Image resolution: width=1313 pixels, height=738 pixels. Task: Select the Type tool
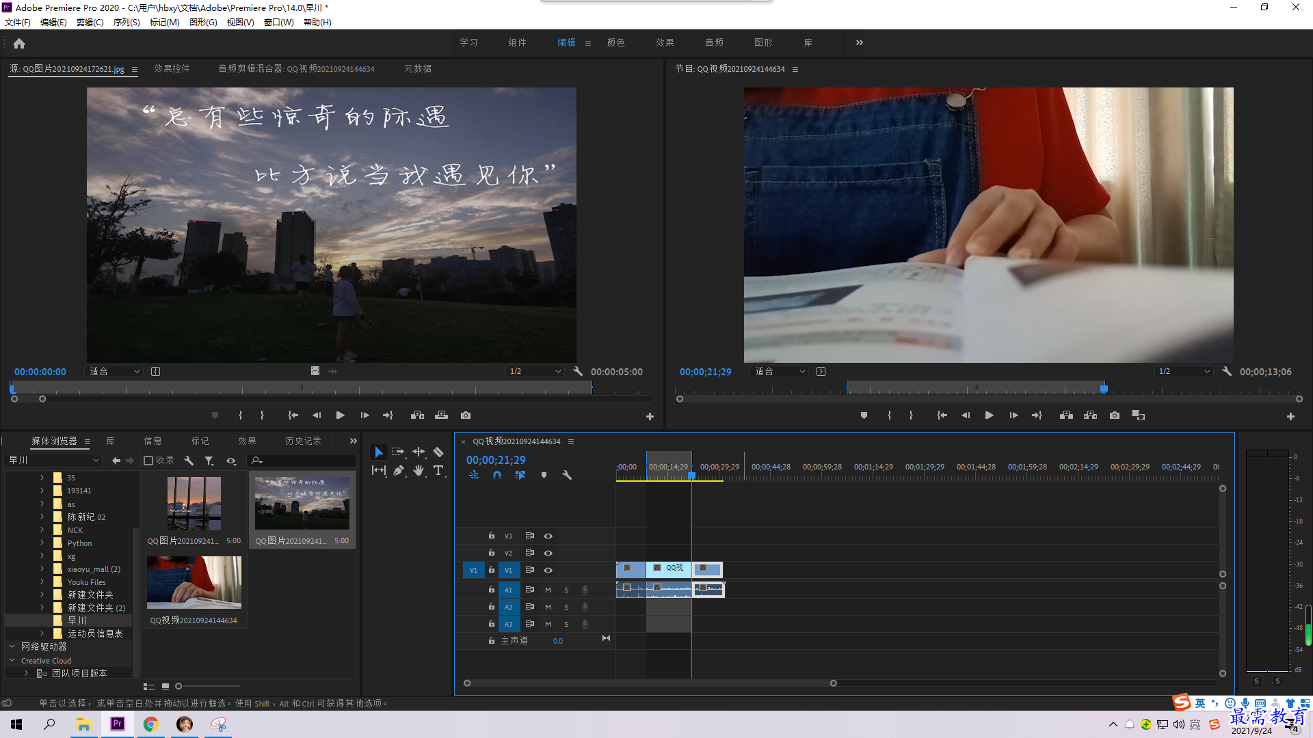pyautogui.click(x=438, y=471)
